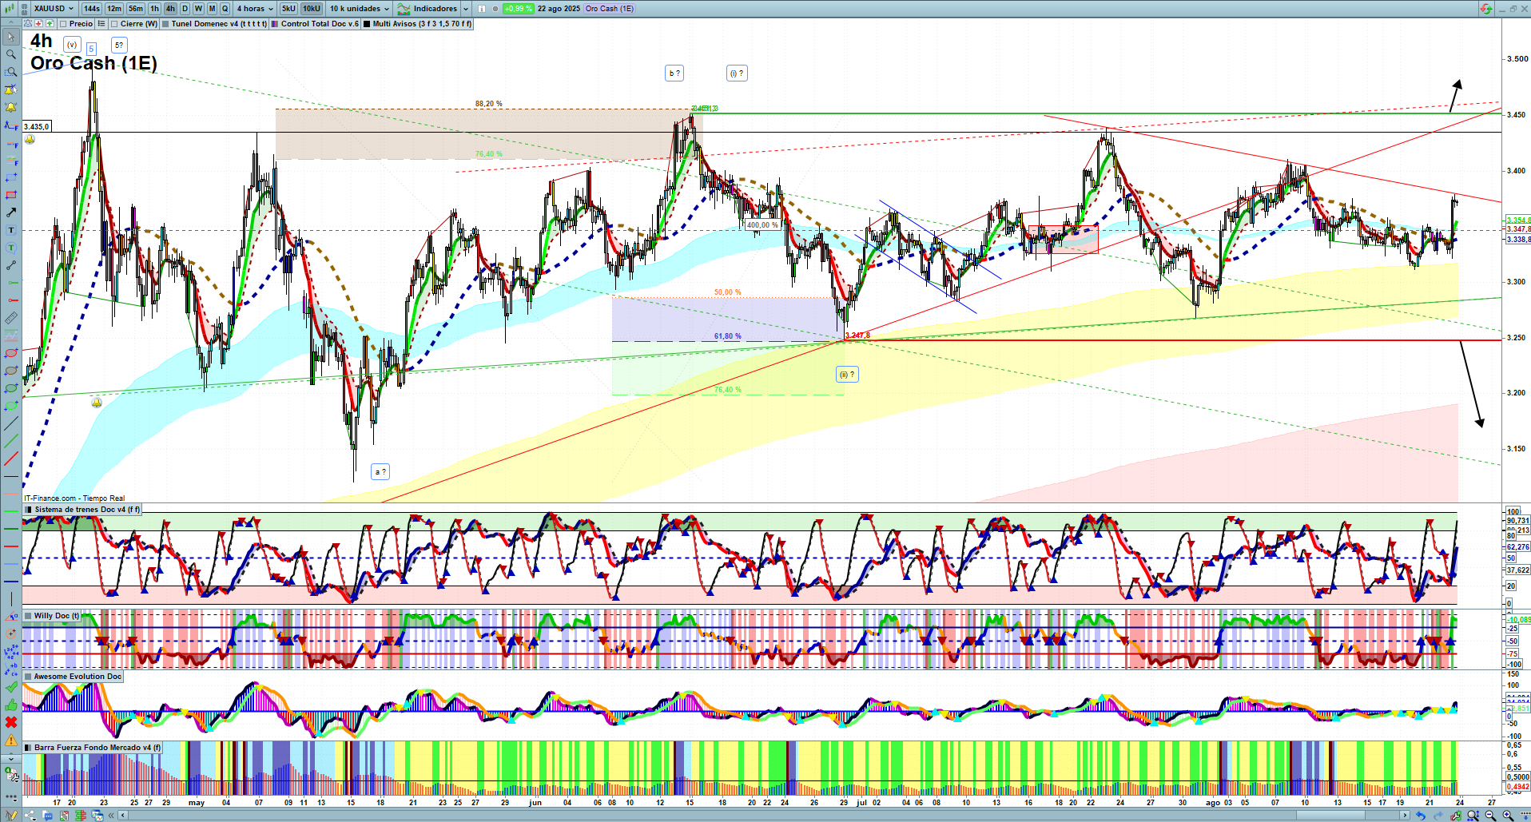Select the arrow cursor pointer tool

point(11,37)
